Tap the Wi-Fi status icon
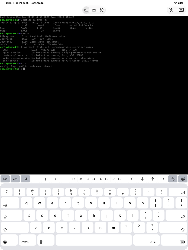 pos(175,3)
